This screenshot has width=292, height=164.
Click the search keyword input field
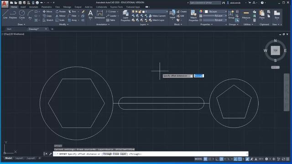pyautogui.click(x=205, y=3)
